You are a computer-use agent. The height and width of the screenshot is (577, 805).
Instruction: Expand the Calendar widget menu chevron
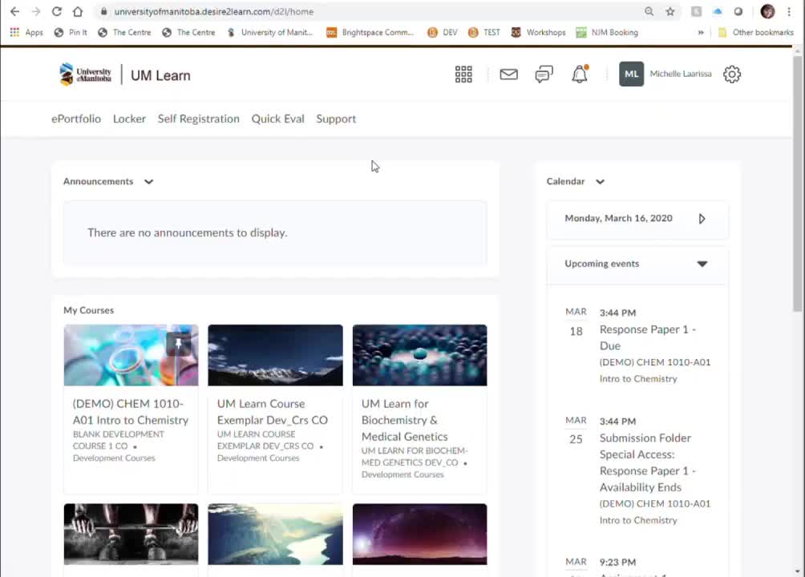pos(600,182)
